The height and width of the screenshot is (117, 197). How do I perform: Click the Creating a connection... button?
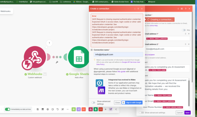(160, 20)
